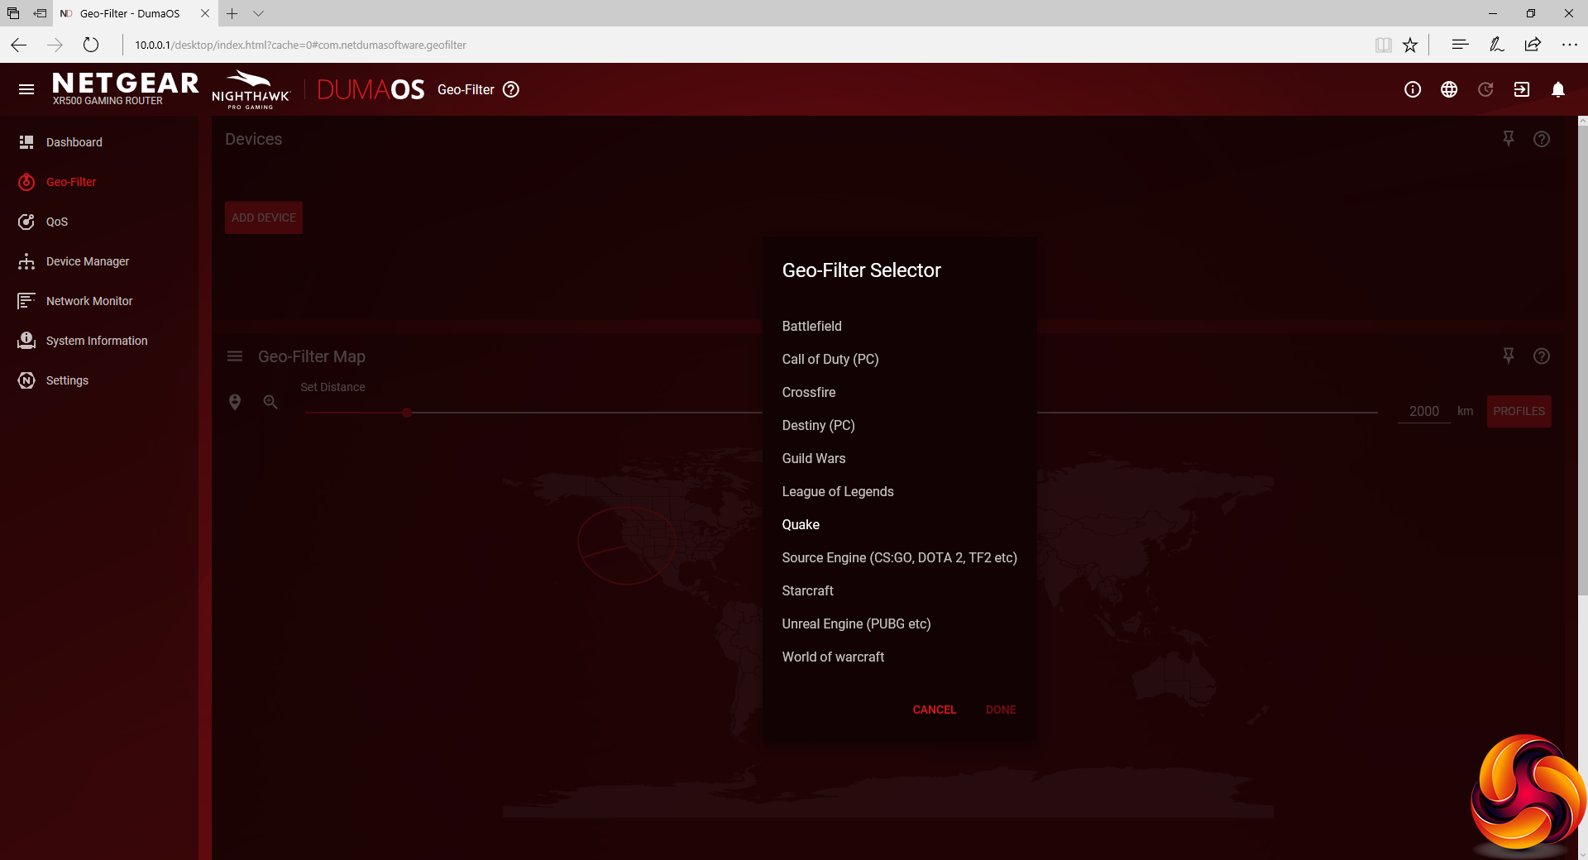The width and height of the screenshot is (1588, 860).
Task: Click the page vertical scrollbar
Action: pos(1583,360)
